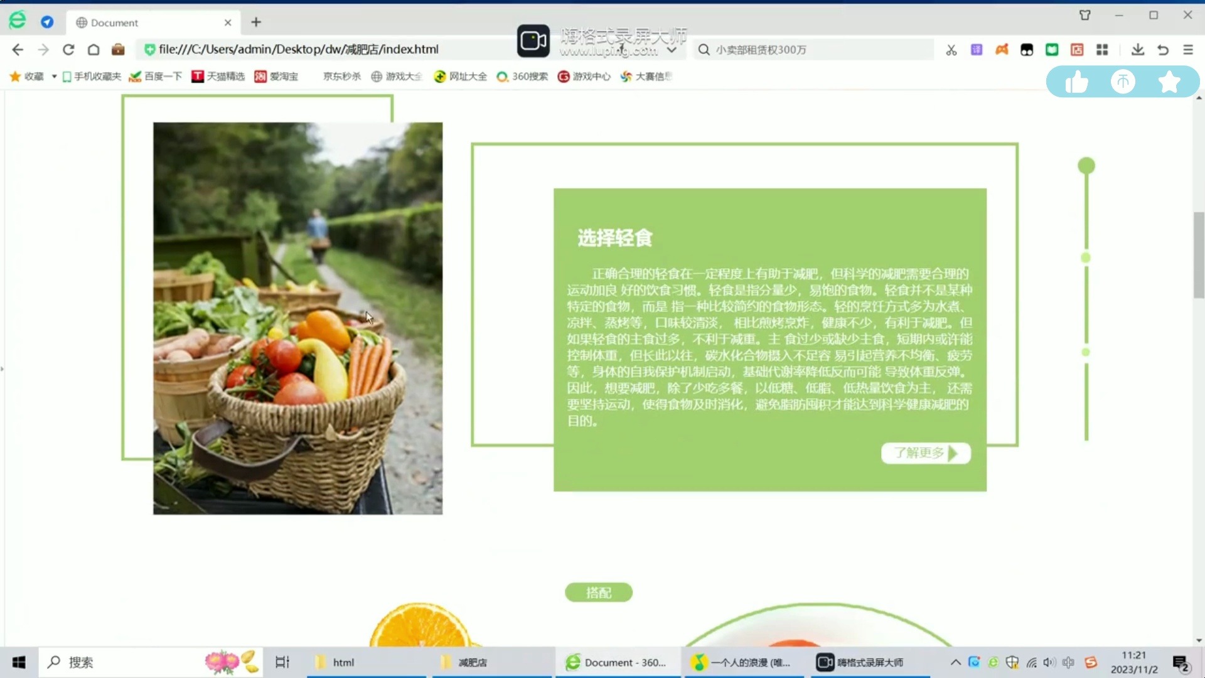Open the notification center icon
1205x678 pixels.
(1181, 663)
